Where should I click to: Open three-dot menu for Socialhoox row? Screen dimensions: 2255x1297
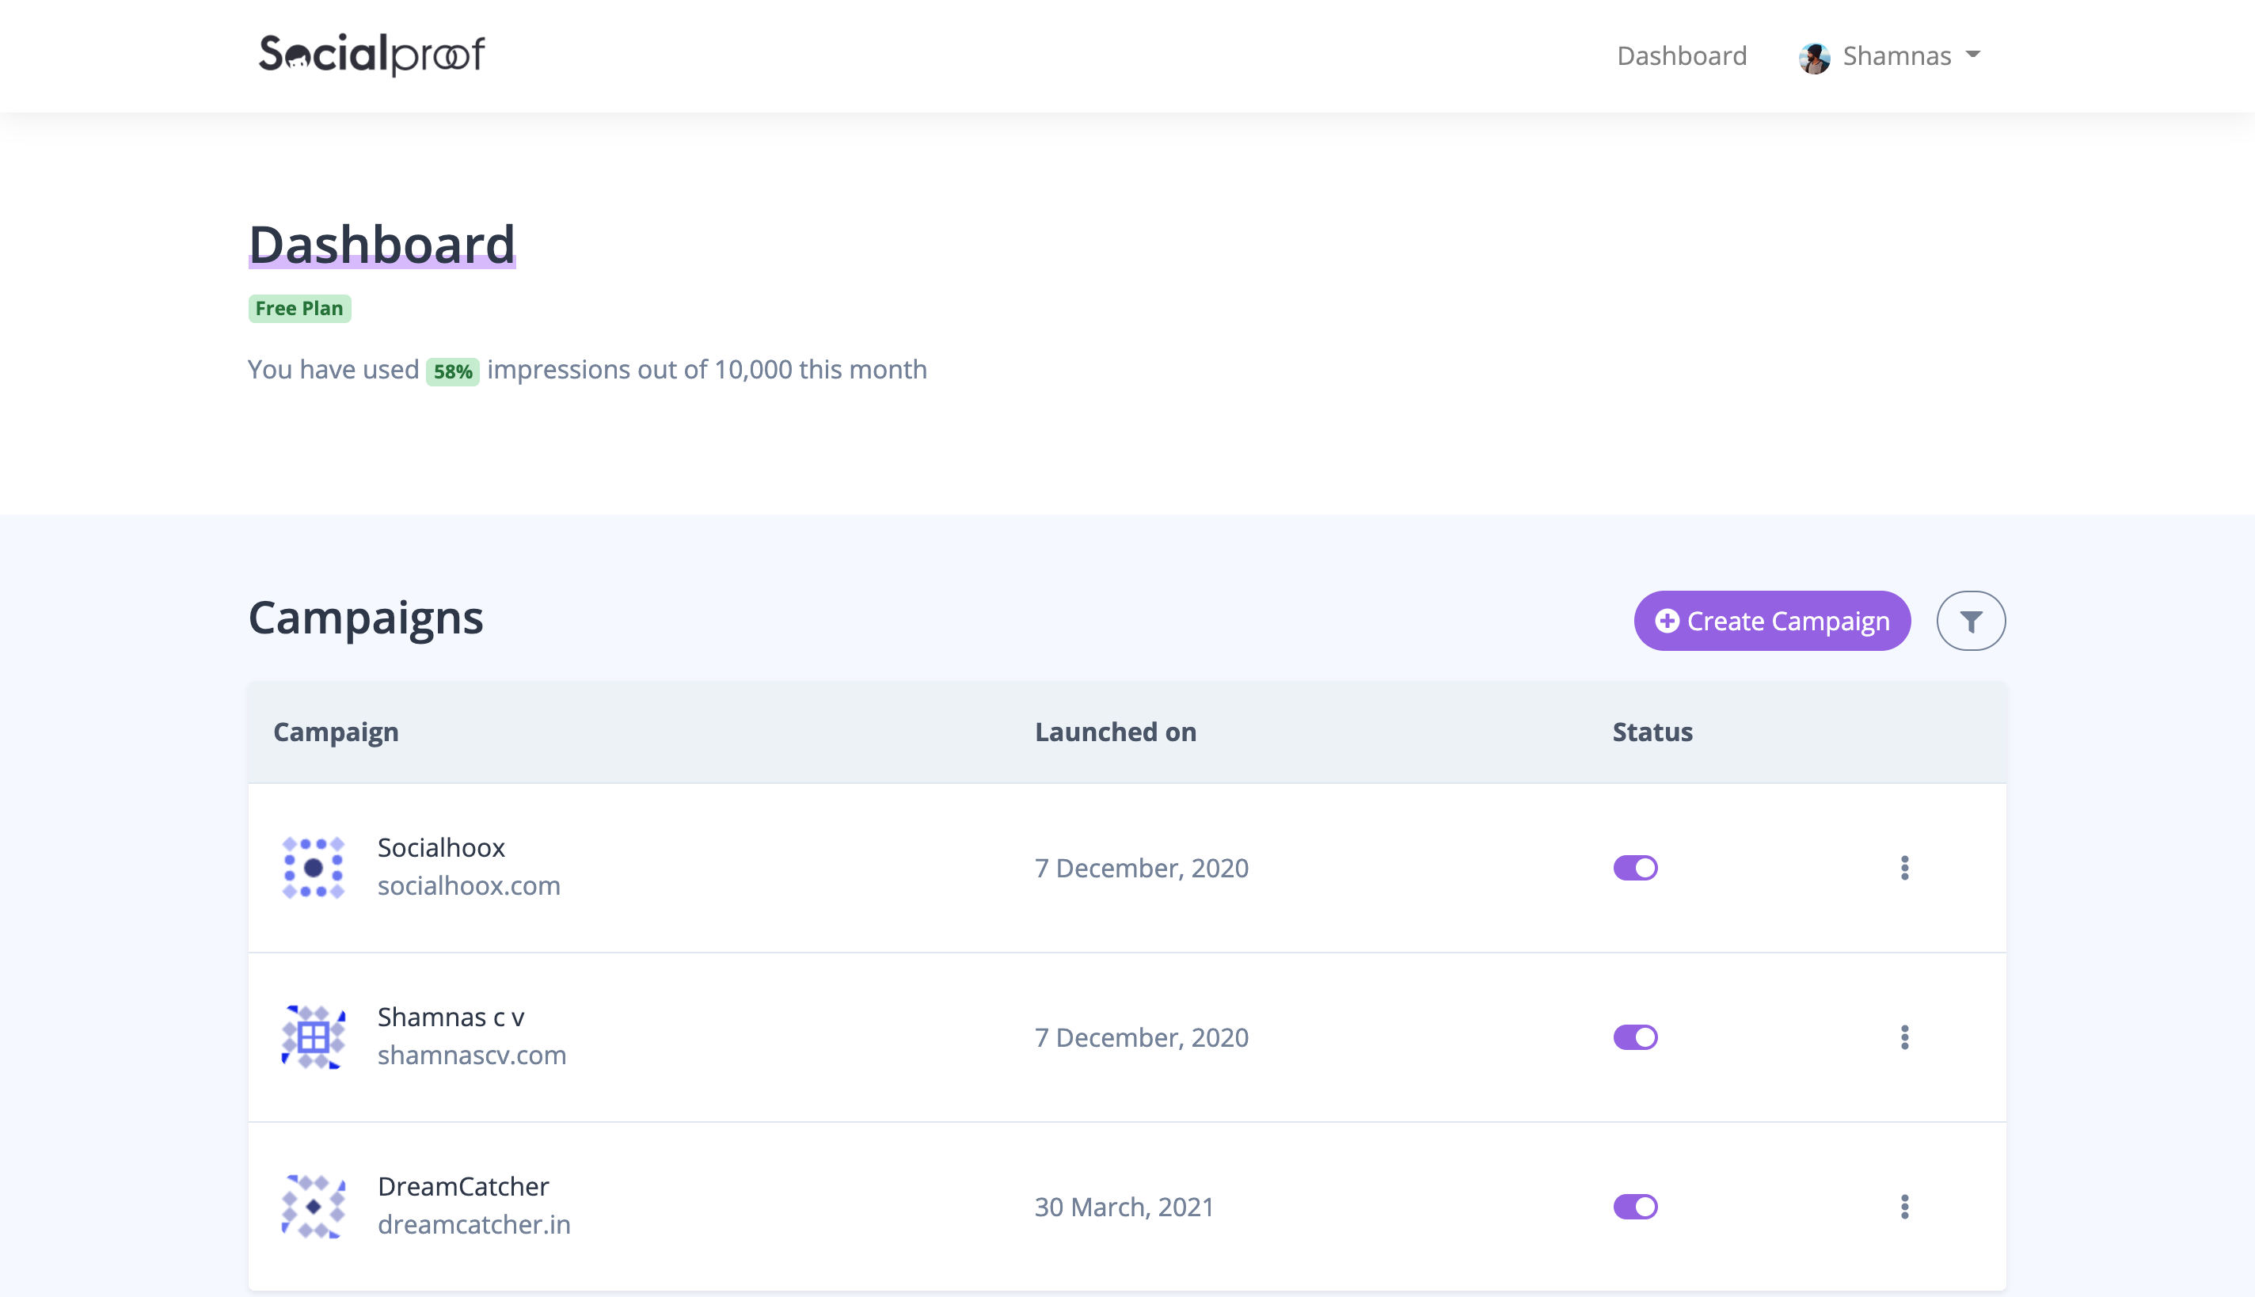(x=1904, y=868)
